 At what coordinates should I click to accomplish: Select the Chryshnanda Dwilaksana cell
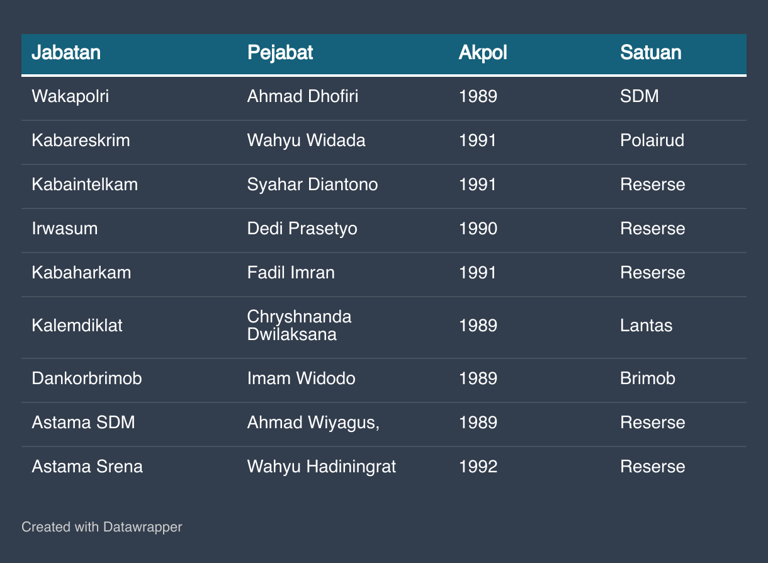coord(299,325)
